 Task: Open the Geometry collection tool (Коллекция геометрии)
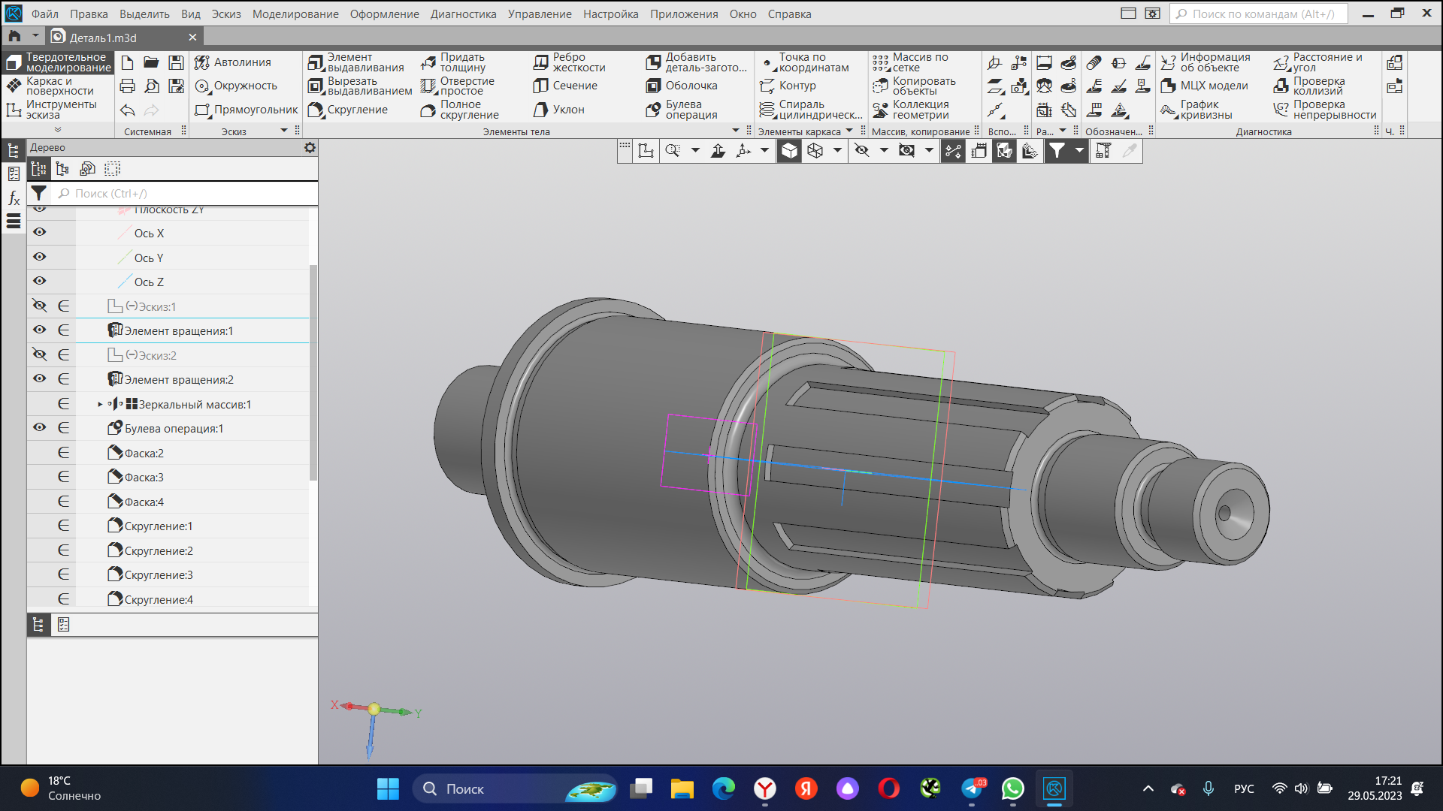point(912,110)
